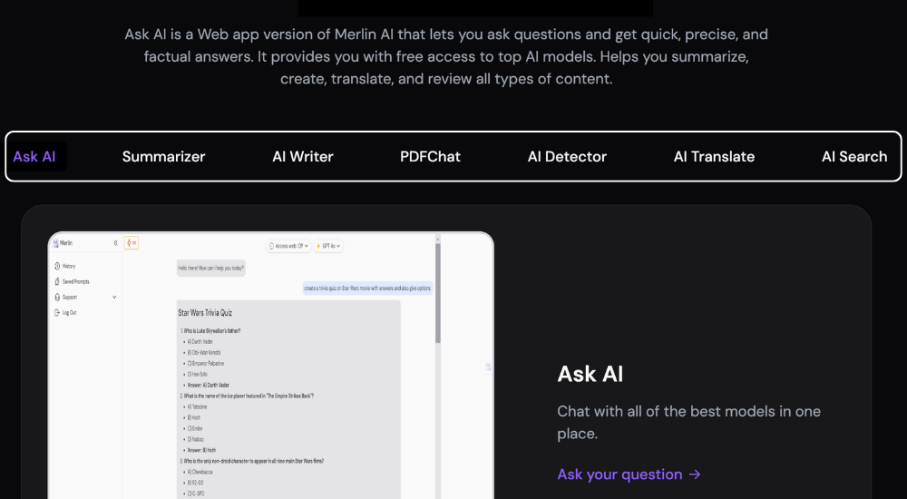
Task: Click option 'B) R2-D2' in quiz
Action: [x=196, y=483]
